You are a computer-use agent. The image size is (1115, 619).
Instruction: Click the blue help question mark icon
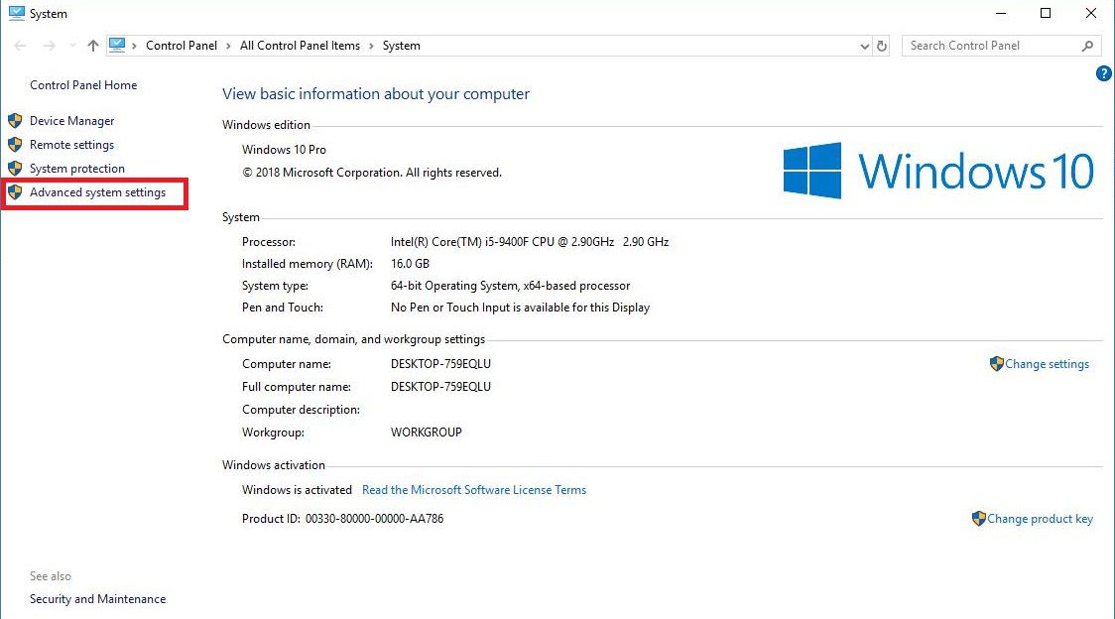coord(1103,74)
